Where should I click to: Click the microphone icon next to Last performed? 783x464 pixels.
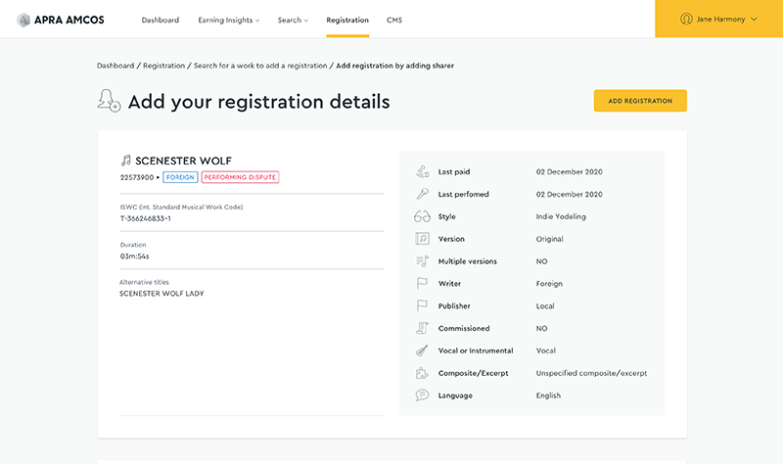coord(422,194)
